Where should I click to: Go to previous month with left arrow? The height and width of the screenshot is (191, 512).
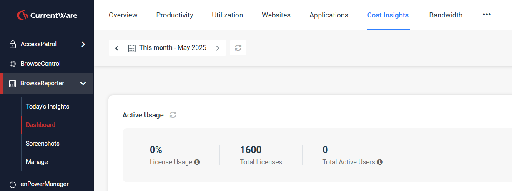[x=117, y=48]
